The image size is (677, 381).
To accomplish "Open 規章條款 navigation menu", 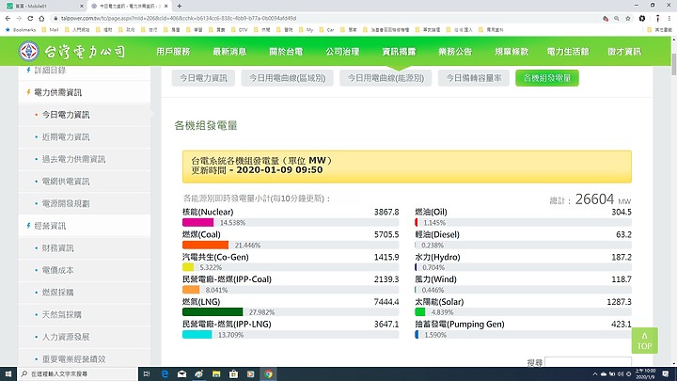I will pyautogui.click(x=512, y=52).
